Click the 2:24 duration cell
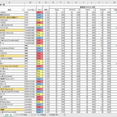117x117 pixels. tap(46, 20)
